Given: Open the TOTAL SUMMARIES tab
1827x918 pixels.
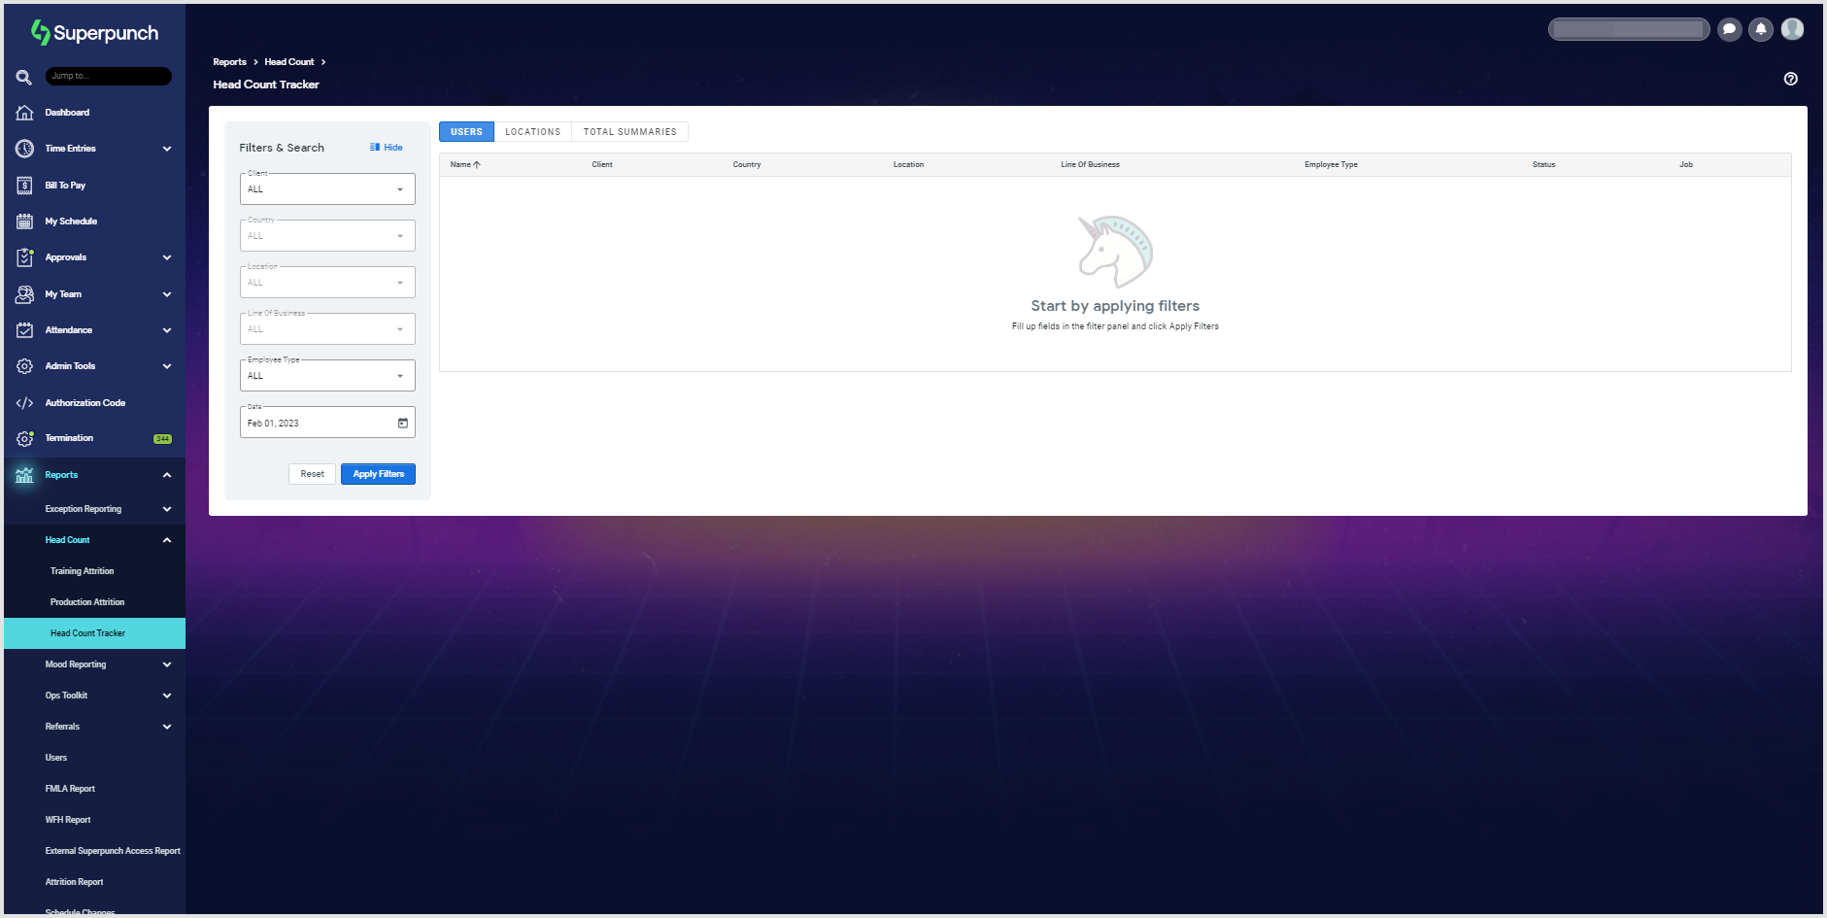Looking at the screenshot, I should coord(628,131).
